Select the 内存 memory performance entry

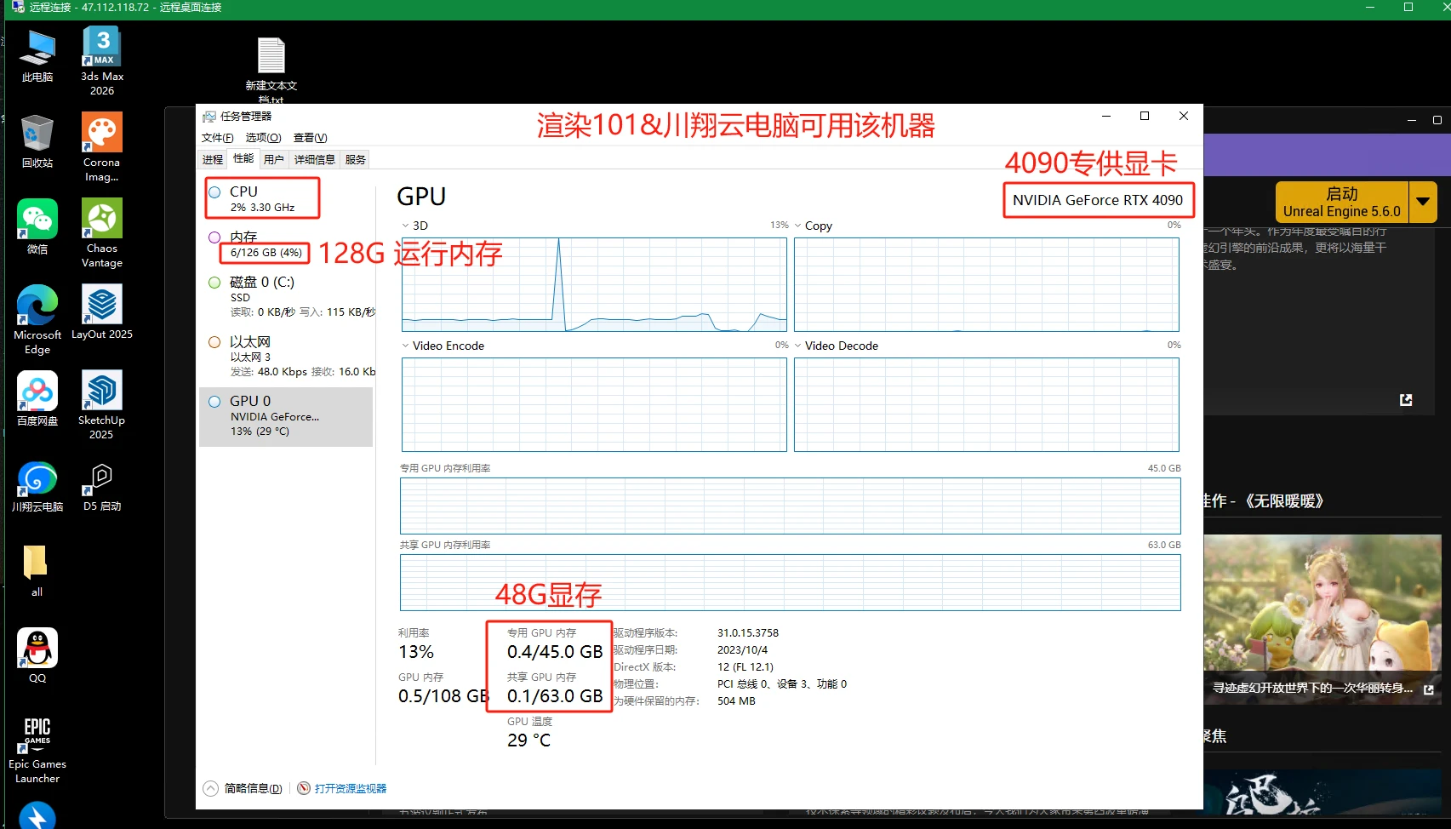pyautogui.click(x=286, y=244)
